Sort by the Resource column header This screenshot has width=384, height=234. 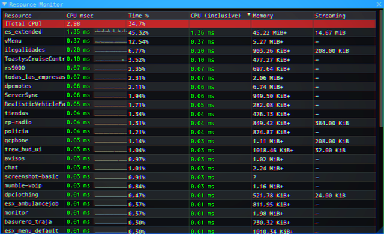click(18, 16)
